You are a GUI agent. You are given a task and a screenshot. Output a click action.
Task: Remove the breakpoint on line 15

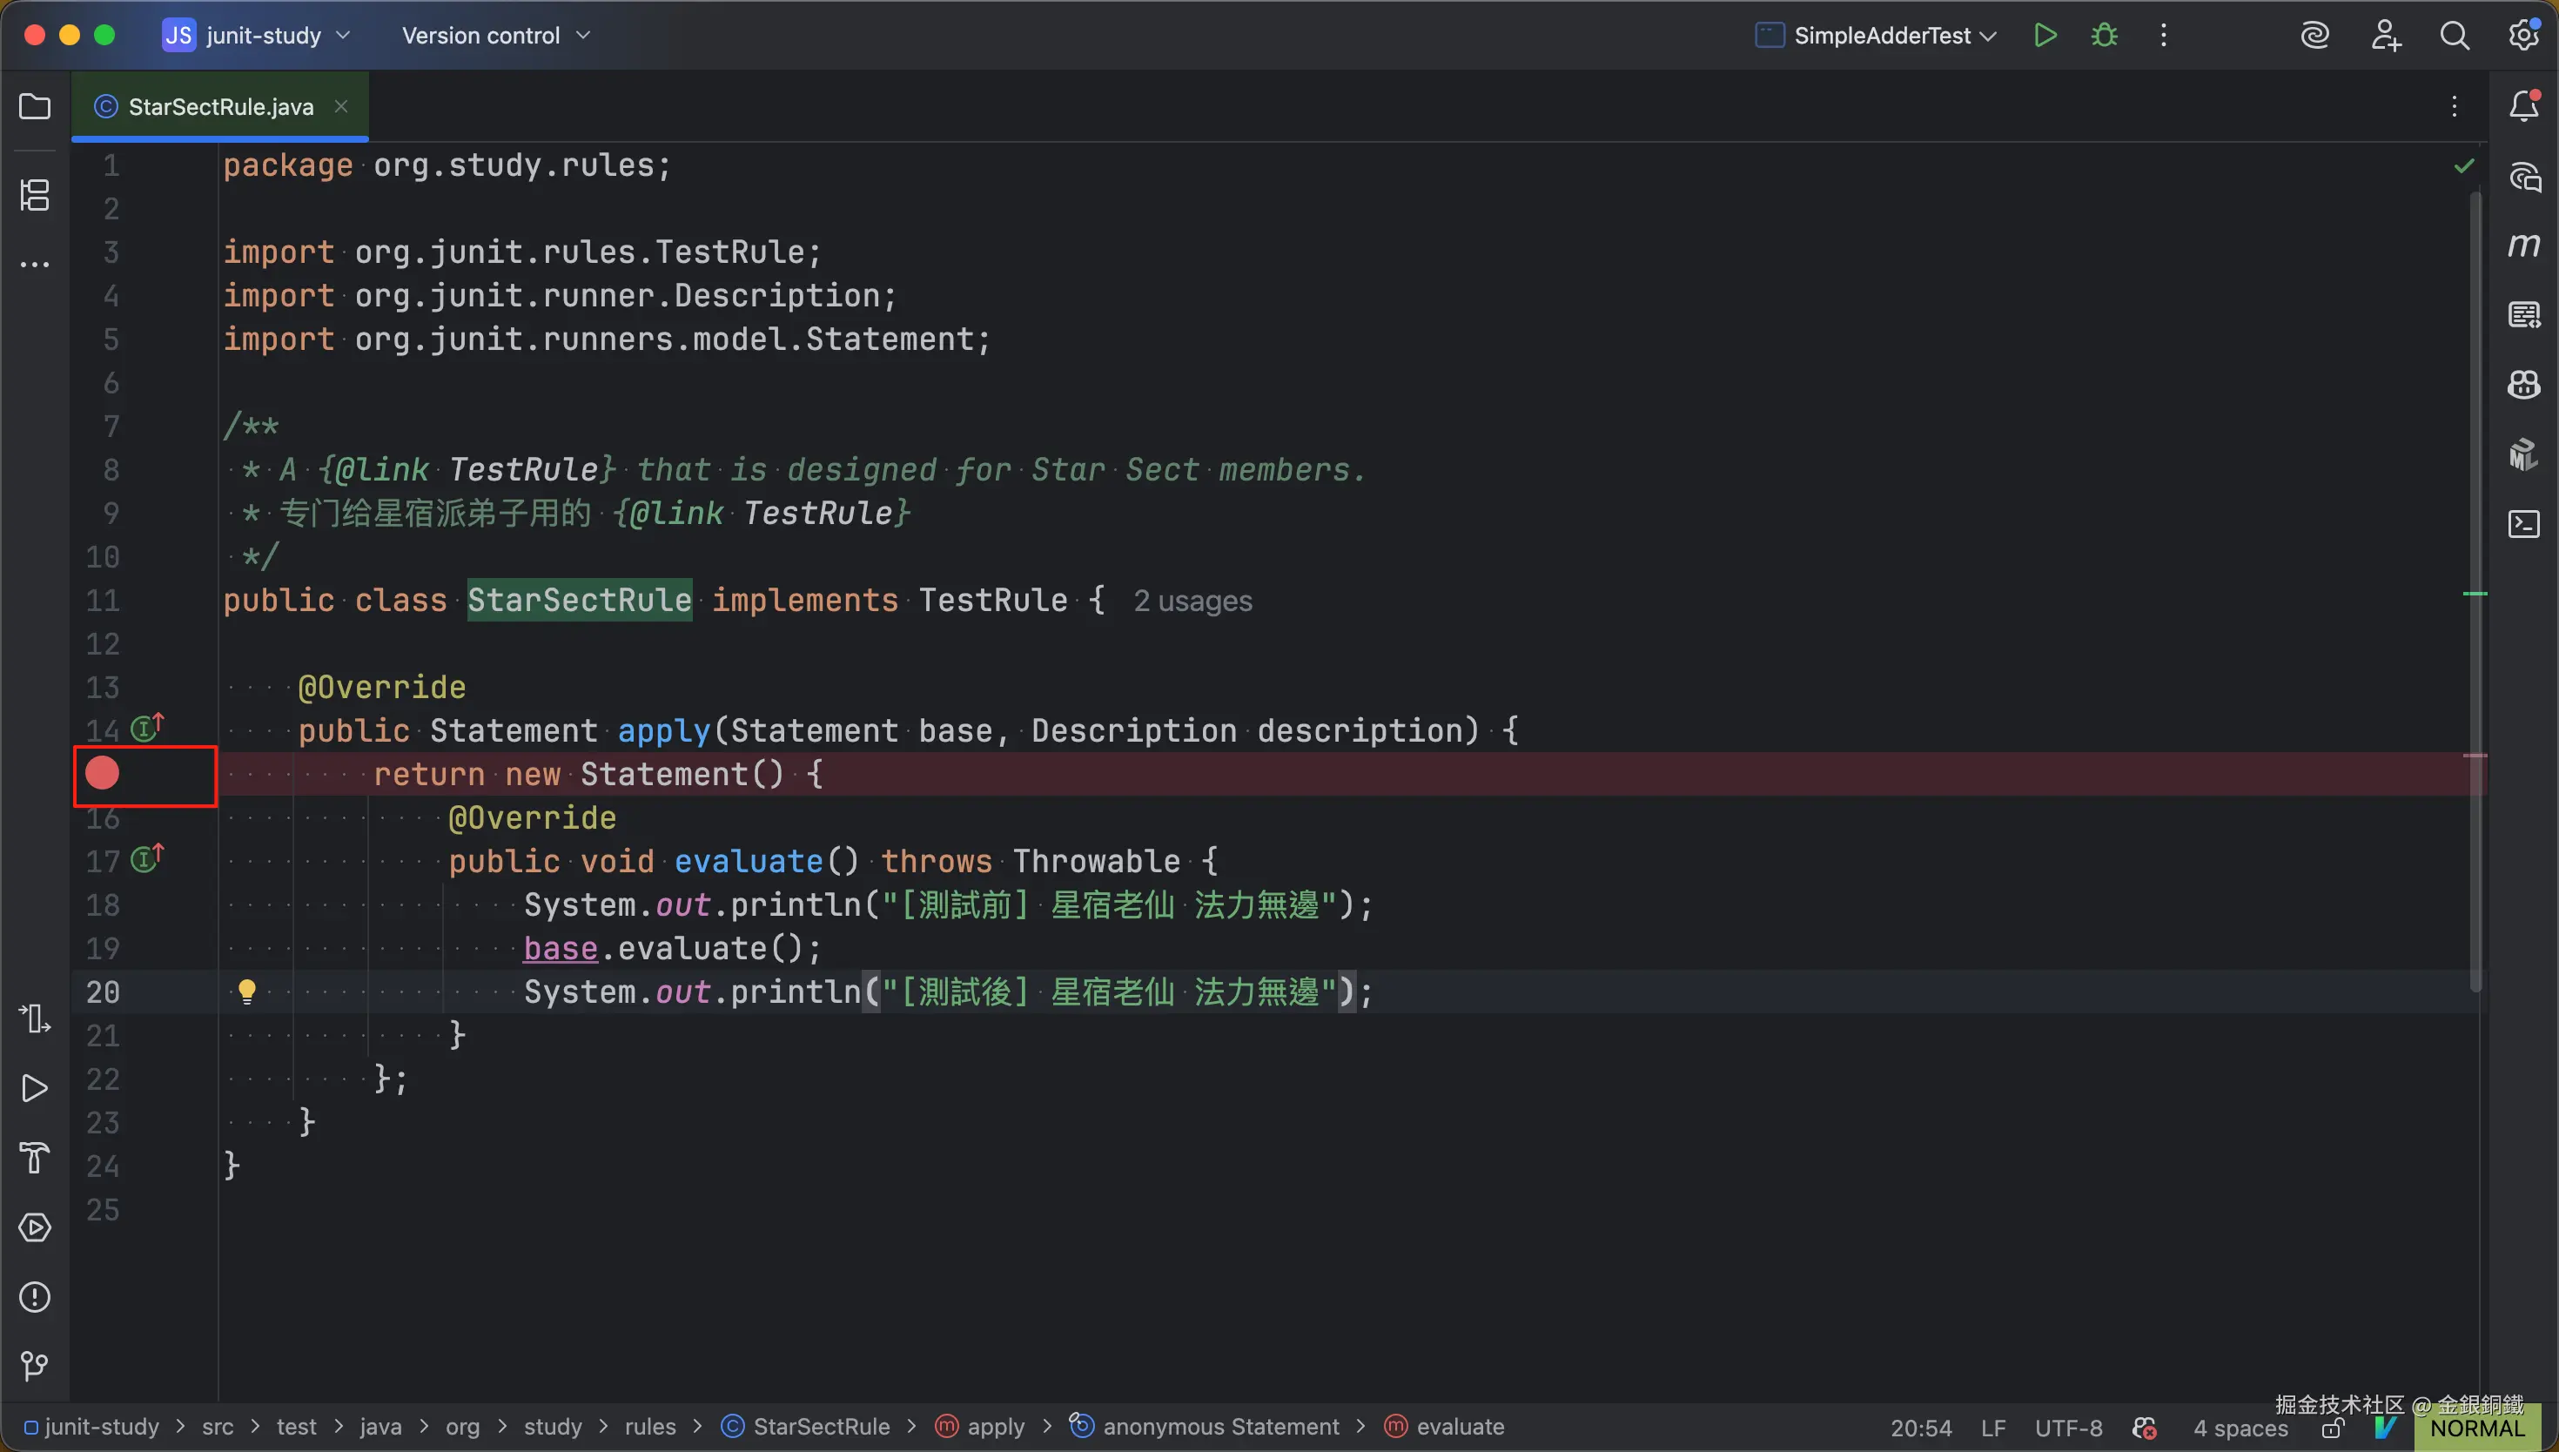coord(102,773)
